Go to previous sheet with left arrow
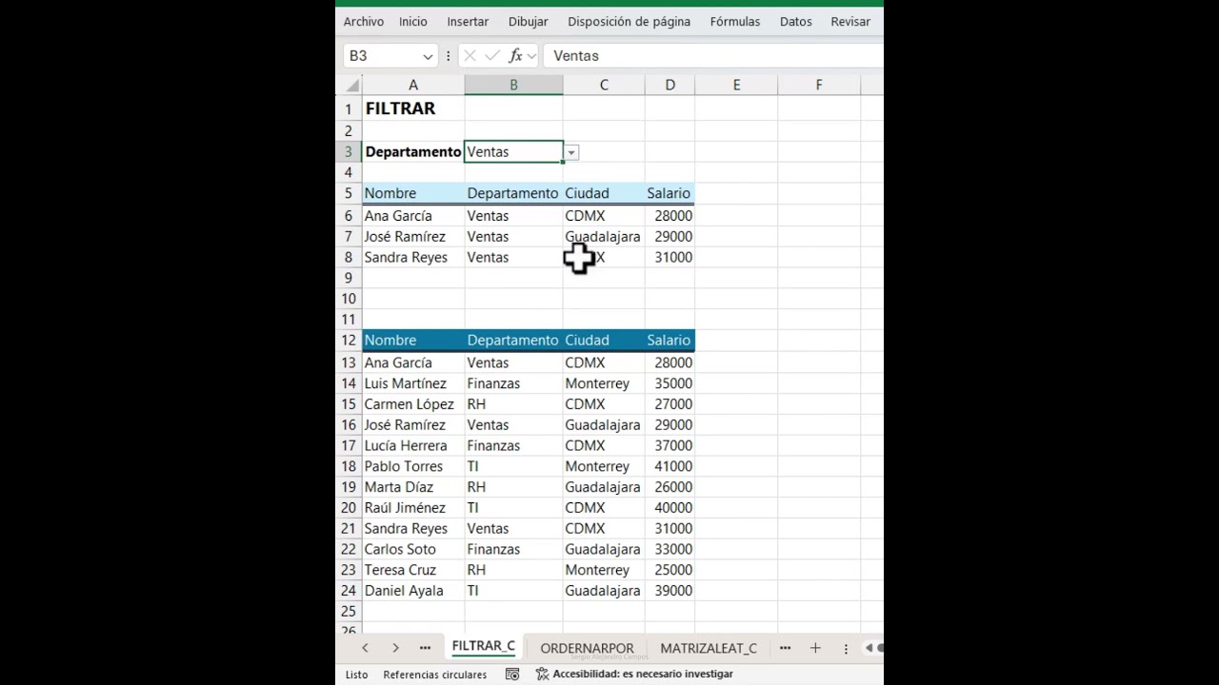This screenshot has width=1219, height=685. tap(365, 648)
